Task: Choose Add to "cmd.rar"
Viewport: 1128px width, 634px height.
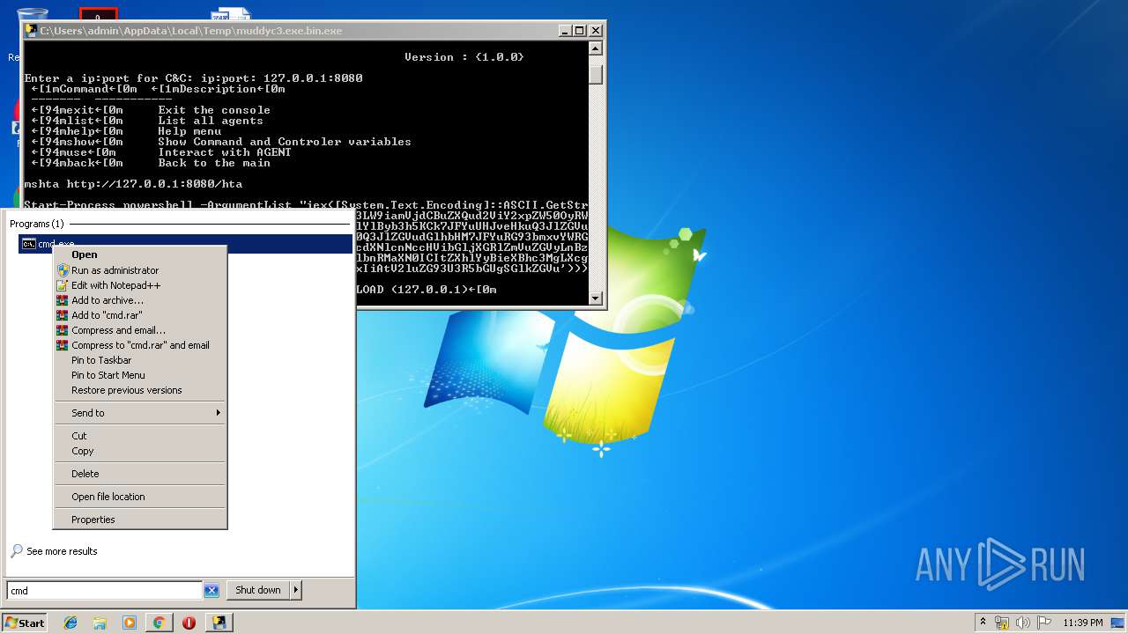Action: pos(140,315)
